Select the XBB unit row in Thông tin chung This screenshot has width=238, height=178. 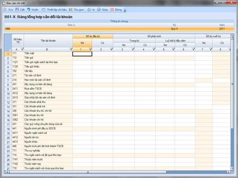pos(119,29)
